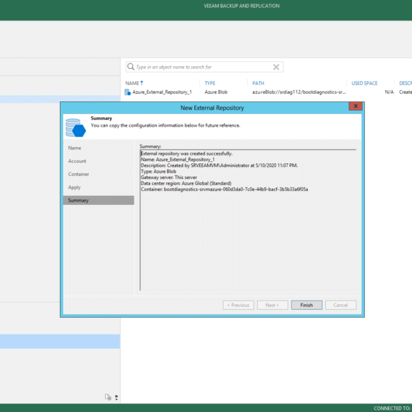Image resolution: width=412 pixels, height=412 pixels.
Task: Click the navigation pane configure icon
Action: click(x=108, y=397)
